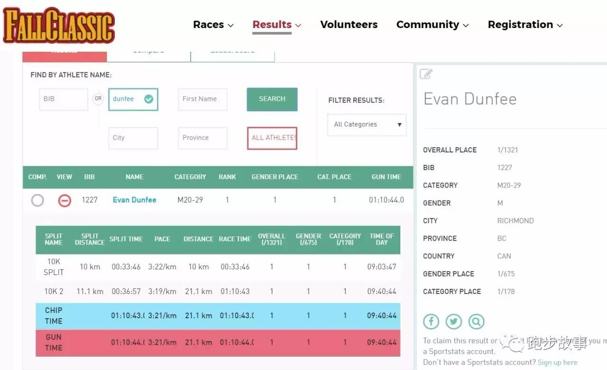Click the 10K 2 split row name
Viewport: 607px width, 370px height.
pyautogui.click(x=54, y=292)
